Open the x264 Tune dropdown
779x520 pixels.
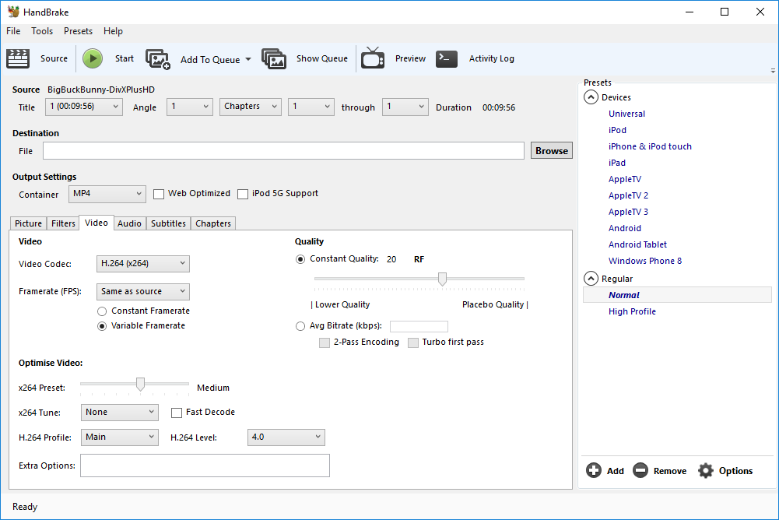(x=120, y=412)
